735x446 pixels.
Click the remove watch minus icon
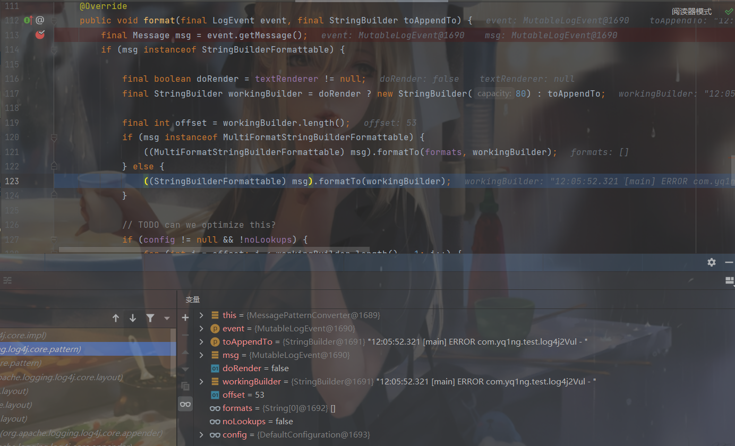coord(185,335)
